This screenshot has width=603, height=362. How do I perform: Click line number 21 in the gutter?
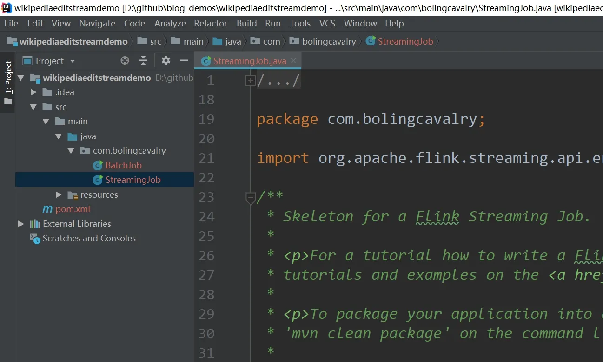206,158
